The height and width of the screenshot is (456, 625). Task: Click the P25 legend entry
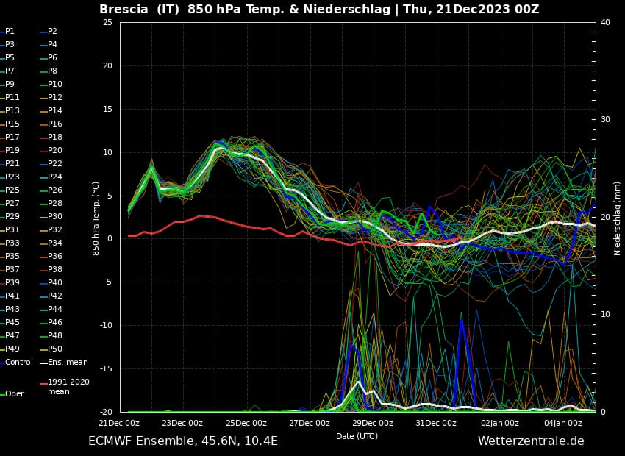tap(12, 190)
